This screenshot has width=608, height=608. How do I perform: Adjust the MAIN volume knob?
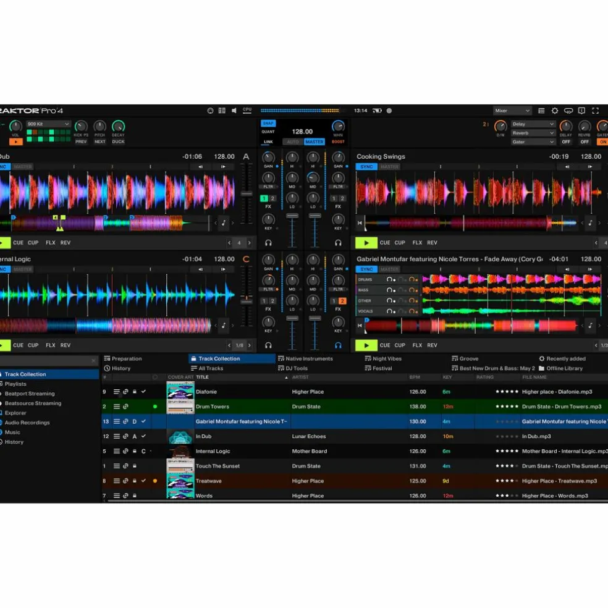[x=338, y=125]
